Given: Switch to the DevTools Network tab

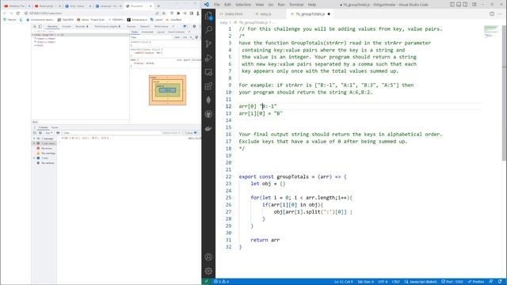Looking at the screenshot, I should click(145, 26).
